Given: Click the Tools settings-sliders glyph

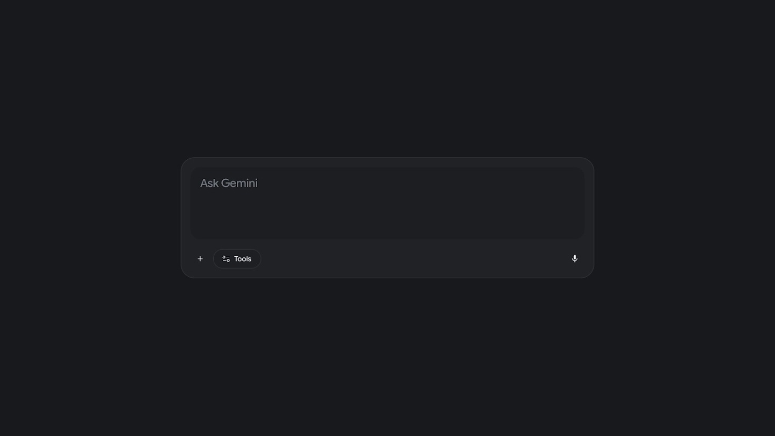Looking at the screenshot, I should 226,259.
